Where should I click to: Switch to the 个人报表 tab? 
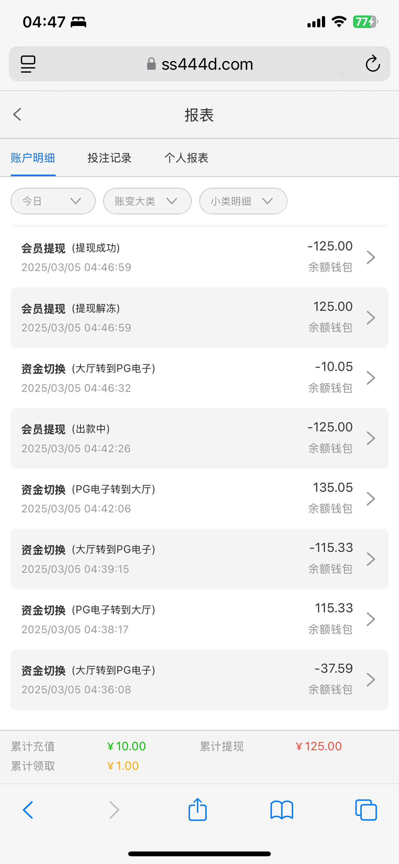point(186,157)
